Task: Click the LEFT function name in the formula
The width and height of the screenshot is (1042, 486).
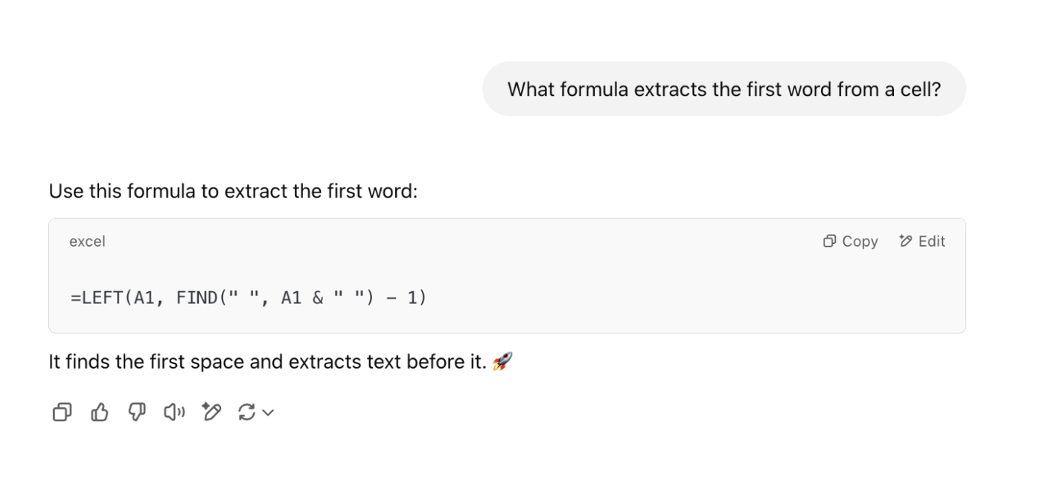Action: (x=101, y=298)
